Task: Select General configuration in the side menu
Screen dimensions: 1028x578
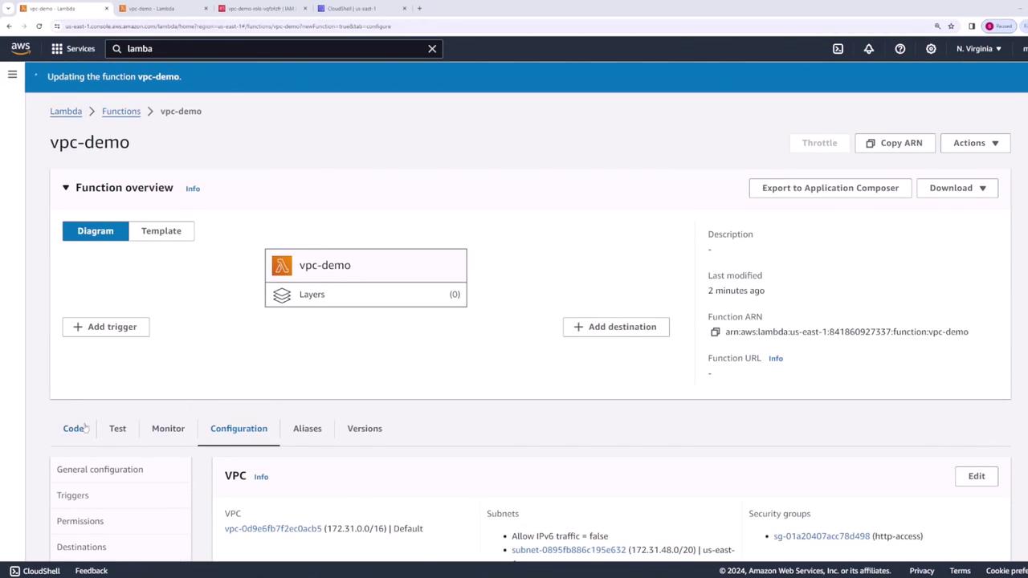Action: (x=100, y=470)
